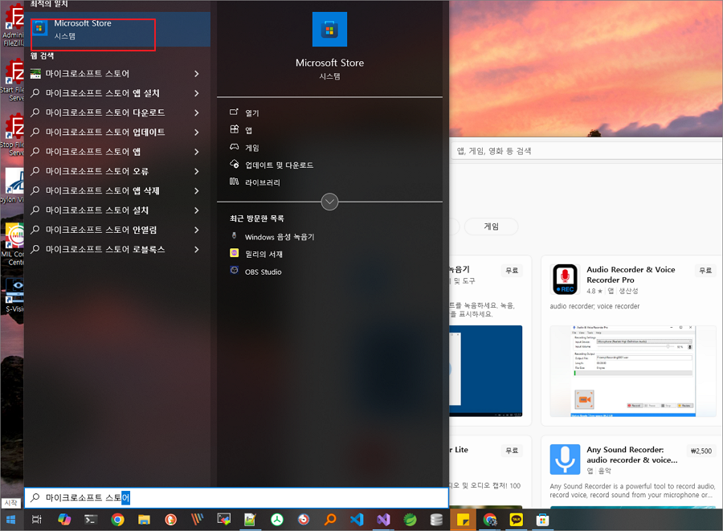Screen dimensions: 723x531
Task: Open the green three-spoke circle taskbar app
Action: pos(276,520)
